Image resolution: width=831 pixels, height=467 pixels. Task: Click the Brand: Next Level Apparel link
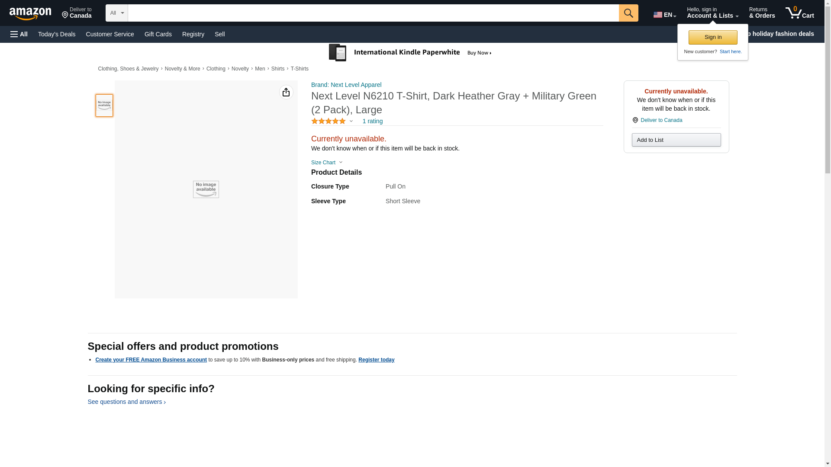(346, 85)
